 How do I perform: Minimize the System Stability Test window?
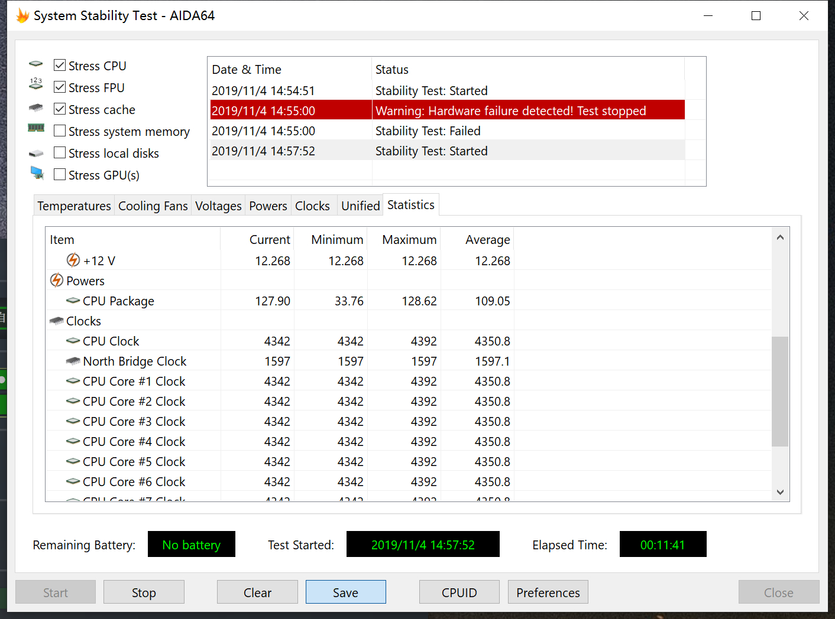pyautogui.click(x=708, y=15)
